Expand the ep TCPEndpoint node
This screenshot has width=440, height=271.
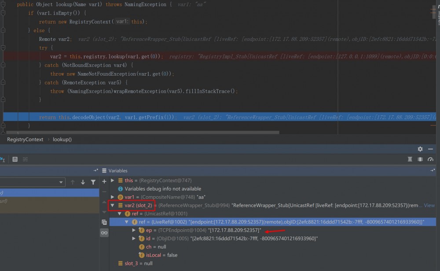pyautogui.click(x=134, y=231)
